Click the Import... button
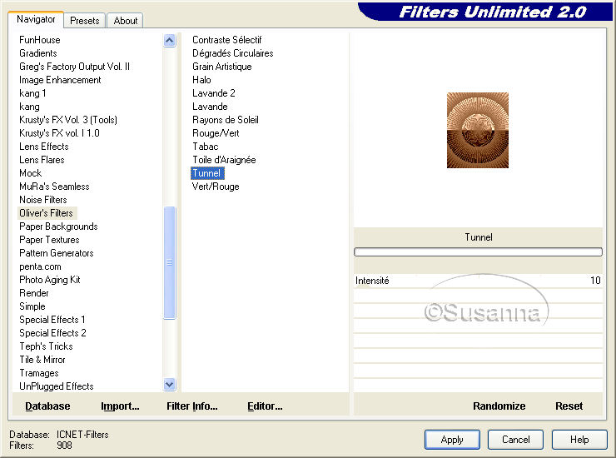The height and width of the screenshot is (458, 616). 120,406
